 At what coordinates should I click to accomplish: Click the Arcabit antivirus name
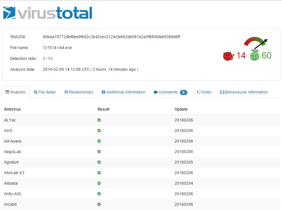[10, 204]
